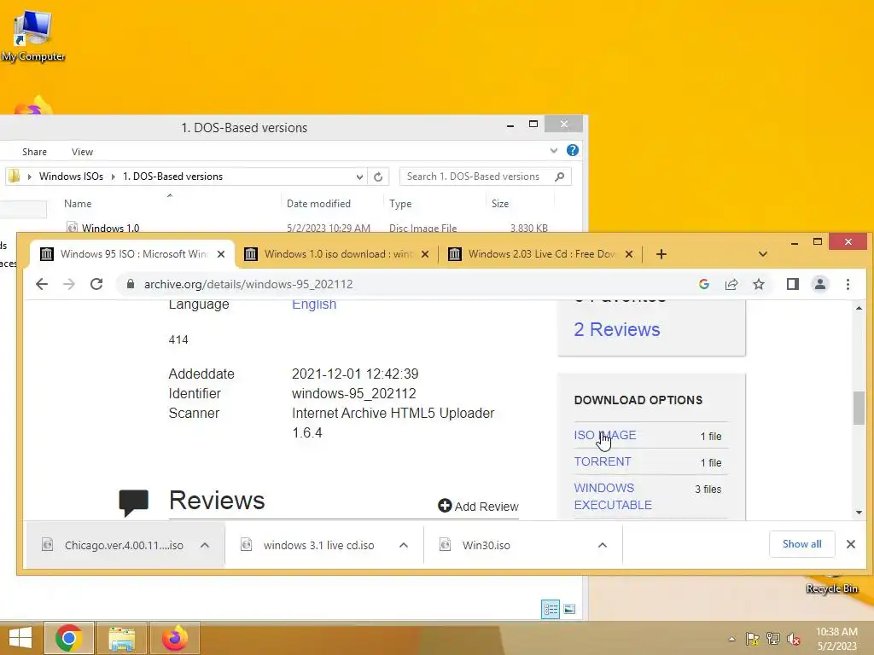Launch Firefox from taskbar
Image resolution: width=874 pixels, height=655 pixels.
tap(174, 638)
